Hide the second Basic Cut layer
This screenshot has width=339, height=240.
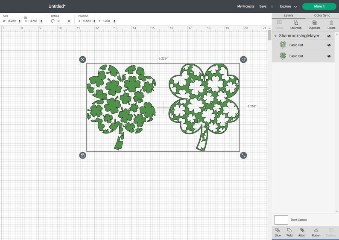click(x=329, y=56)
